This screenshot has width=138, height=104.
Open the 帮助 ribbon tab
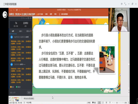(x=55, y=14)
